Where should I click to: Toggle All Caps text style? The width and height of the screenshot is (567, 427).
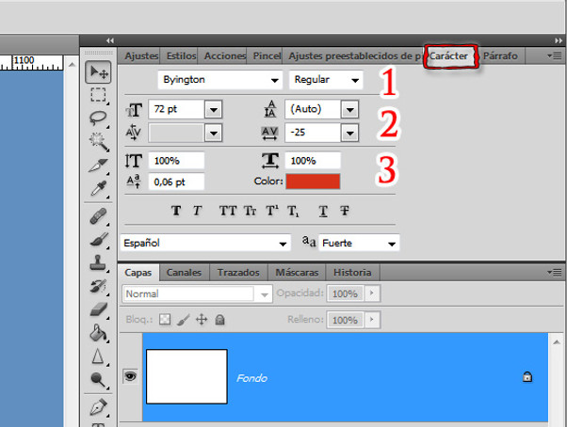tap(228, 211)
